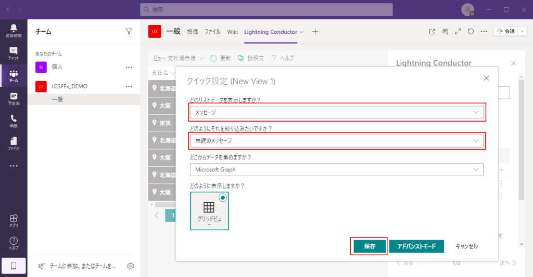The image size is (533, 277).
Task: Close the クイック設定 dialog
Action: tap(487, 78)
